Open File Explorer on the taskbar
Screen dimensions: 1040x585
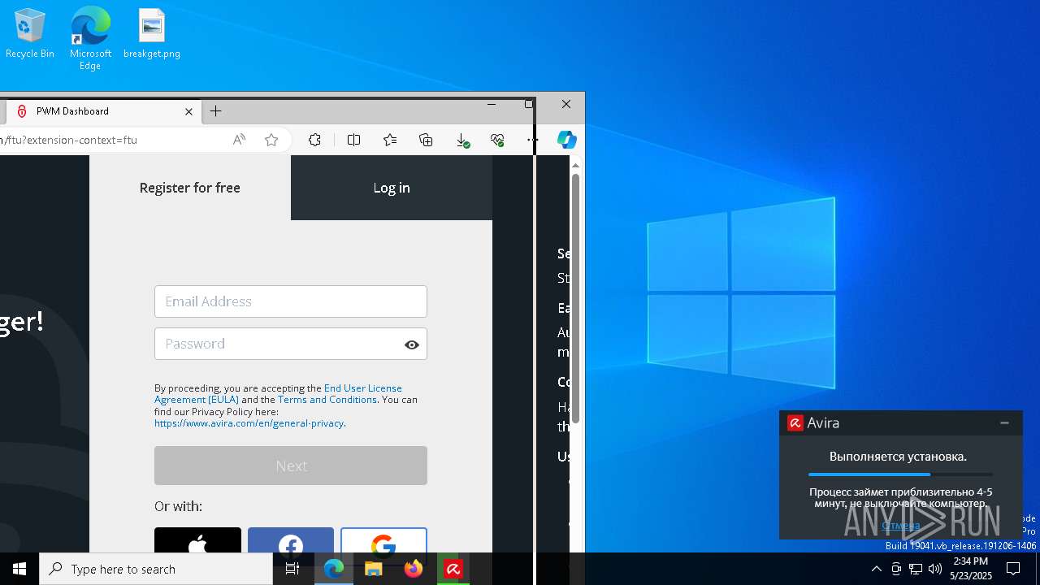click(374, 569)
